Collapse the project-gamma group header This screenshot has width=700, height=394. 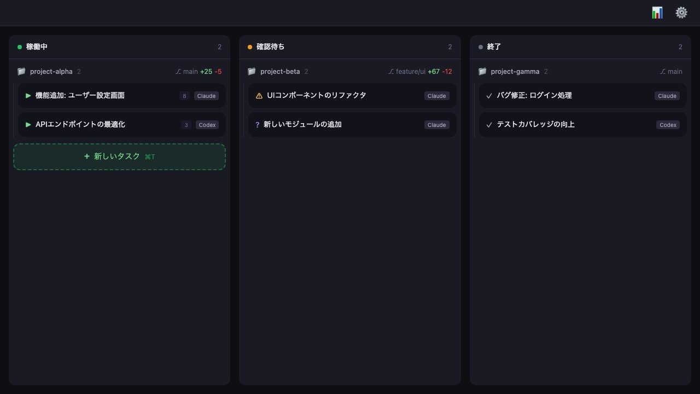pos(515,72)
